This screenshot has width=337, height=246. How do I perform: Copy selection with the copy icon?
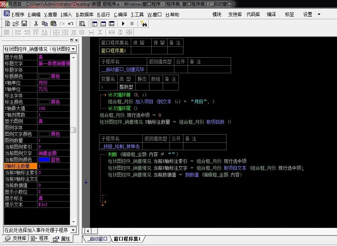[x=45, y=24]
